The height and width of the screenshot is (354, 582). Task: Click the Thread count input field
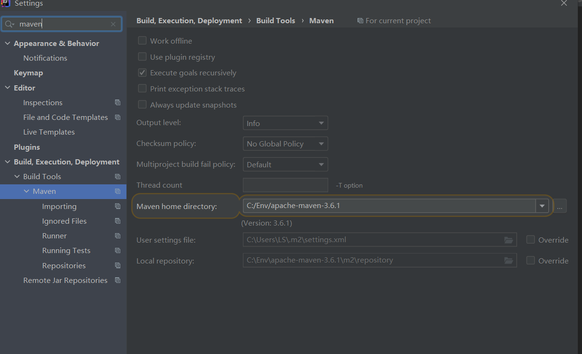tap(285, 185)
